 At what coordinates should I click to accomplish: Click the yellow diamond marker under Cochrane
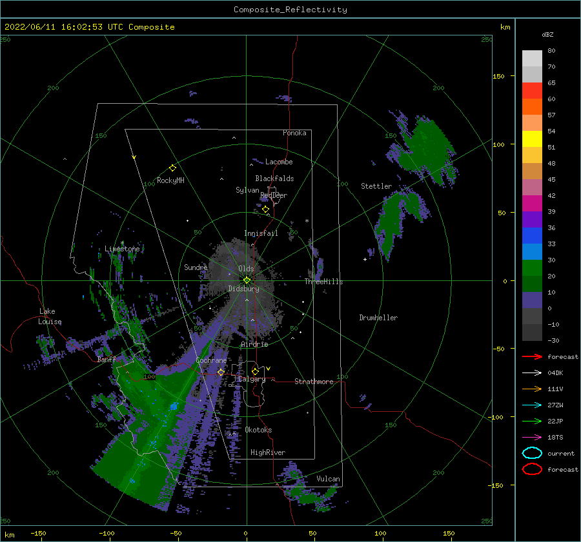point(221,372)
